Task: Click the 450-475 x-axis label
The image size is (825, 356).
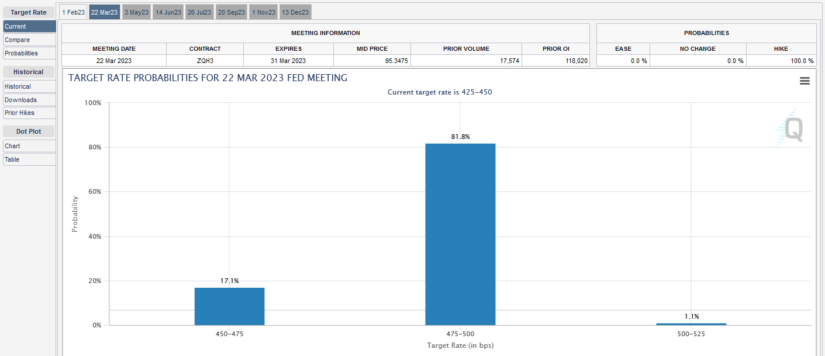Action: click(229, 334)
